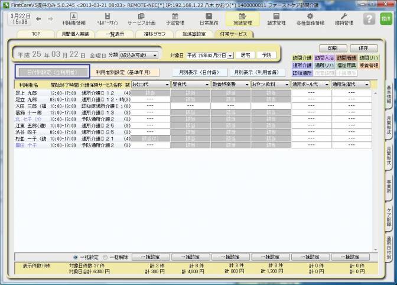Viewport: 397px width, 285px height.
Task: Switch to the 月間個人実績 tab
Action: coord(76,34)
